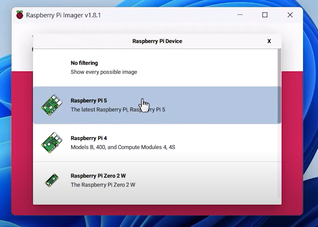
Task: Minimize the Raspberry Pi Imager window
Action: point(240,15)
